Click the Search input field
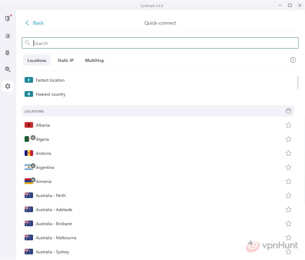Viewport: 305px width, 260px height. [x=160, y=43]
